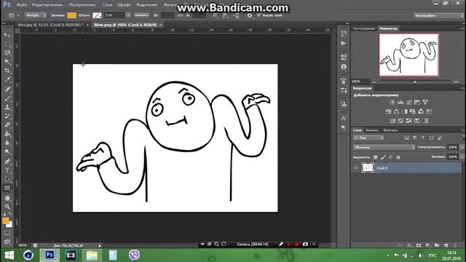Screen dimensions: 466x262
Task: Open shape tool gear settings in options bar
Action: [250, 15]
